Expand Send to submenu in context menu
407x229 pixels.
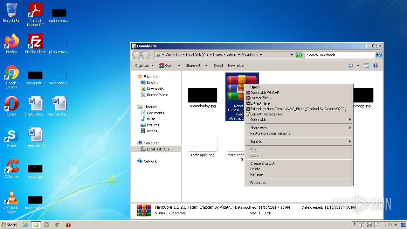tap(299, 142)
